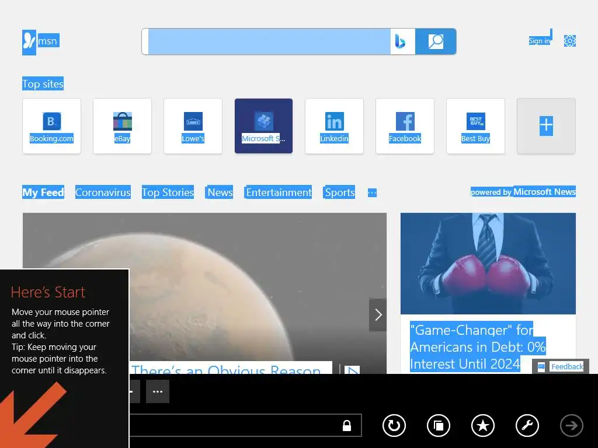Open favorites with the star icon

483,425
